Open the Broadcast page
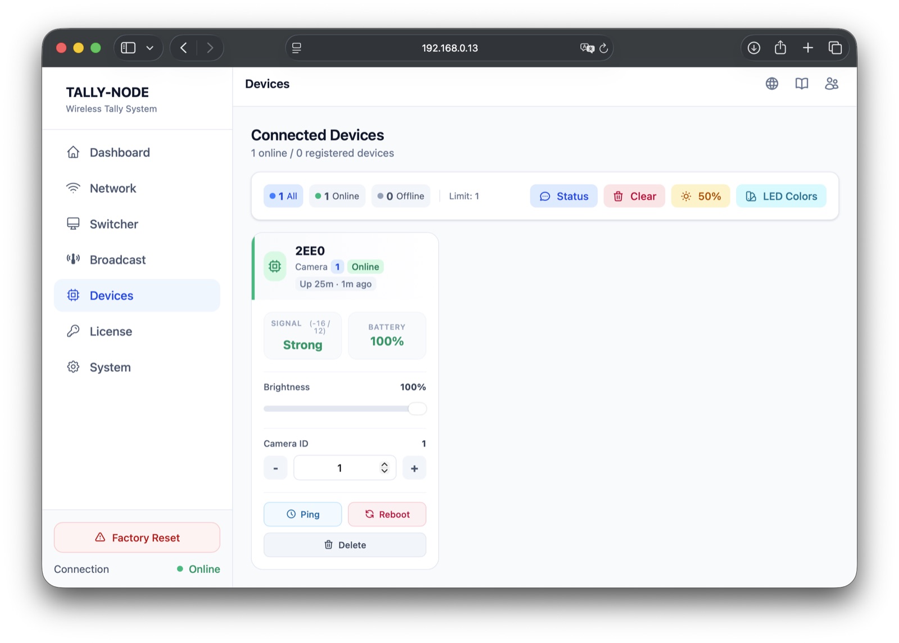The width and height of the screenshot is (899, 643). (x=137, y=259)
